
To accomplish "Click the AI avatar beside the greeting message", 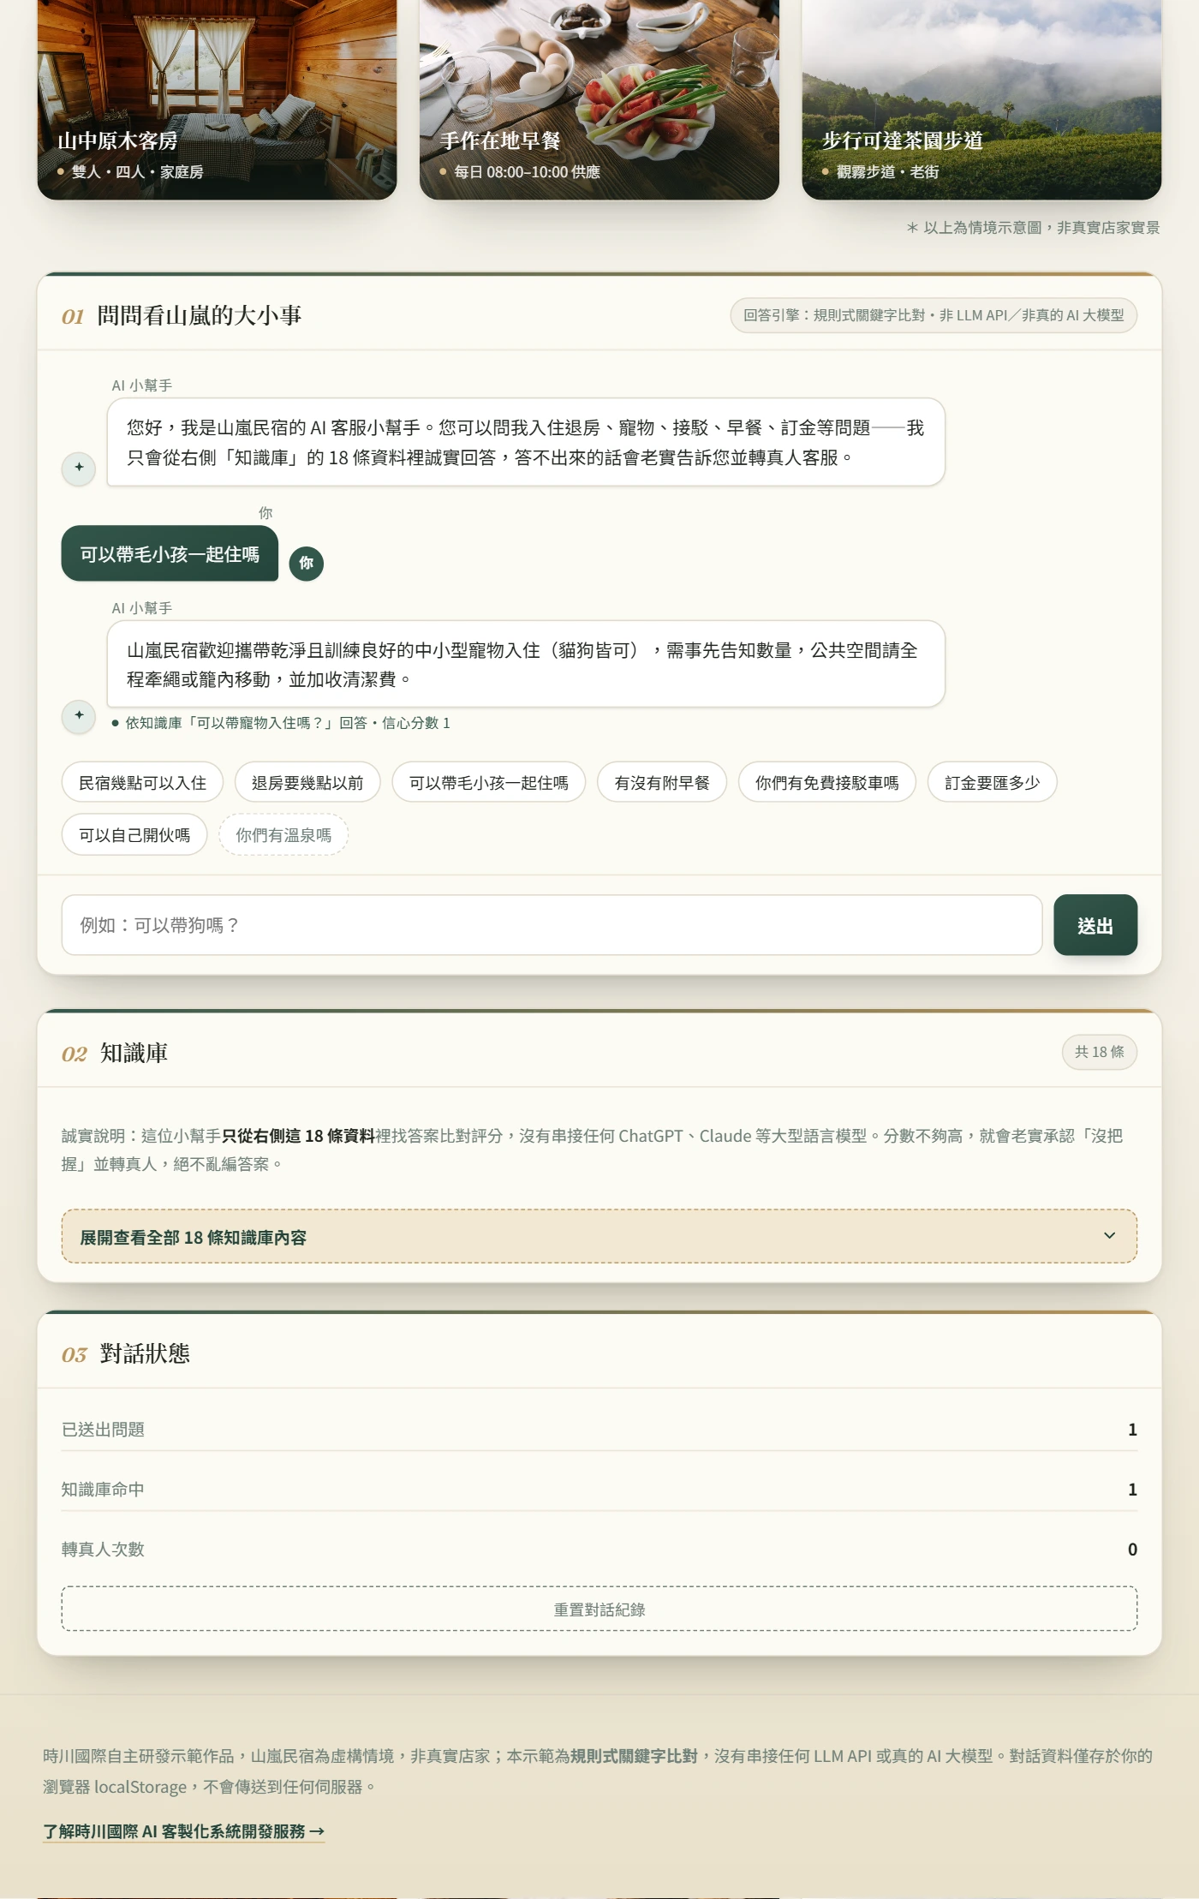I will pyautogui.click(x=79, y=468).
